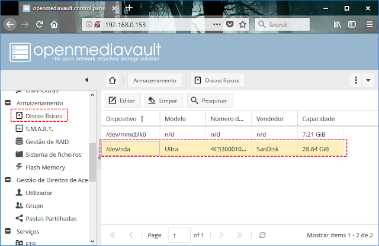The height and width of the screenshot is (246, 379).
Task: Click the browser Search field
Action: tap(282, 24)
